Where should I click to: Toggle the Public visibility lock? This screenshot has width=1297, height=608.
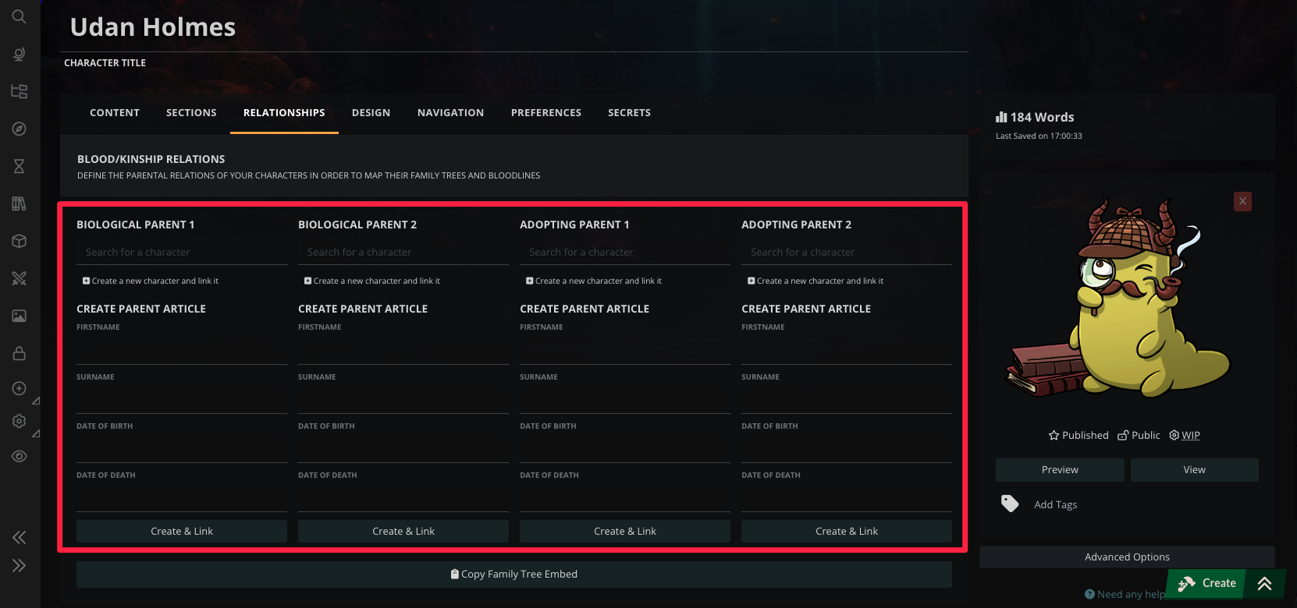[1139, 435]
